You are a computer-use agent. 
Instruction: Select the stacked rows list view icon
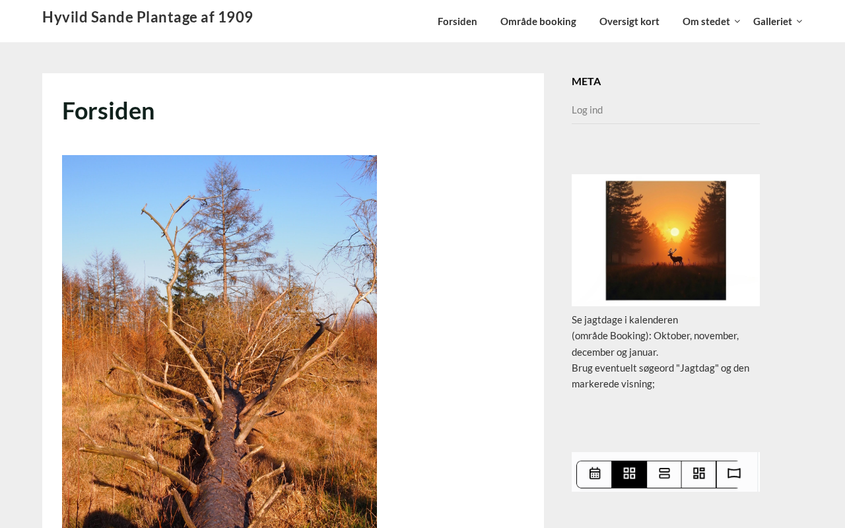[664, 474]
